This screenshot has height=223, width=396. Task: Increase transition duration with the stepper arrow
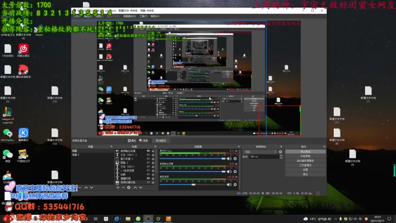tap(281, 156)
